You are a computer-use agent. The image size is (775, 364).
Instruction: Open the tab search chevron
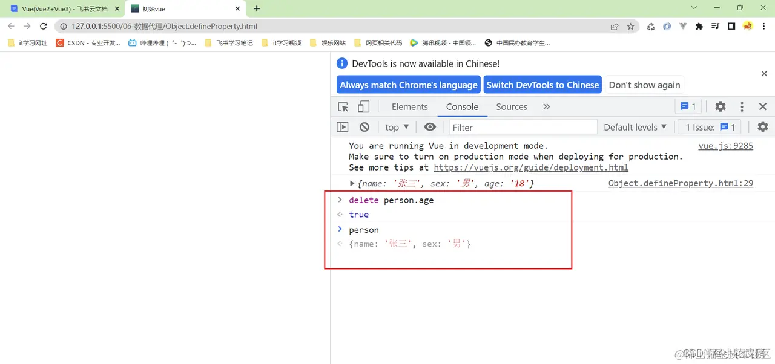pyautogui.click(x=694, y=8)
